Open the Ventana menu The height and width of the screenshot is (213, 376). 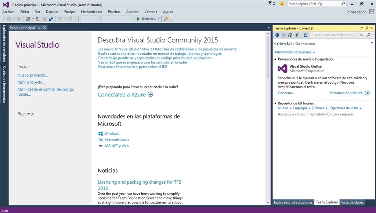click(151, 12)
